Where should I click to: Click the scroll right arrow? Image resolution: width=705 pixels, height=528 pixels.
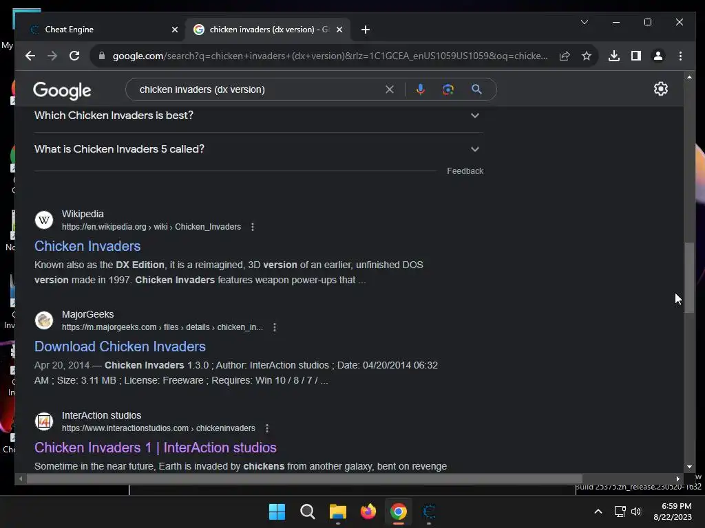click(678, 479)
